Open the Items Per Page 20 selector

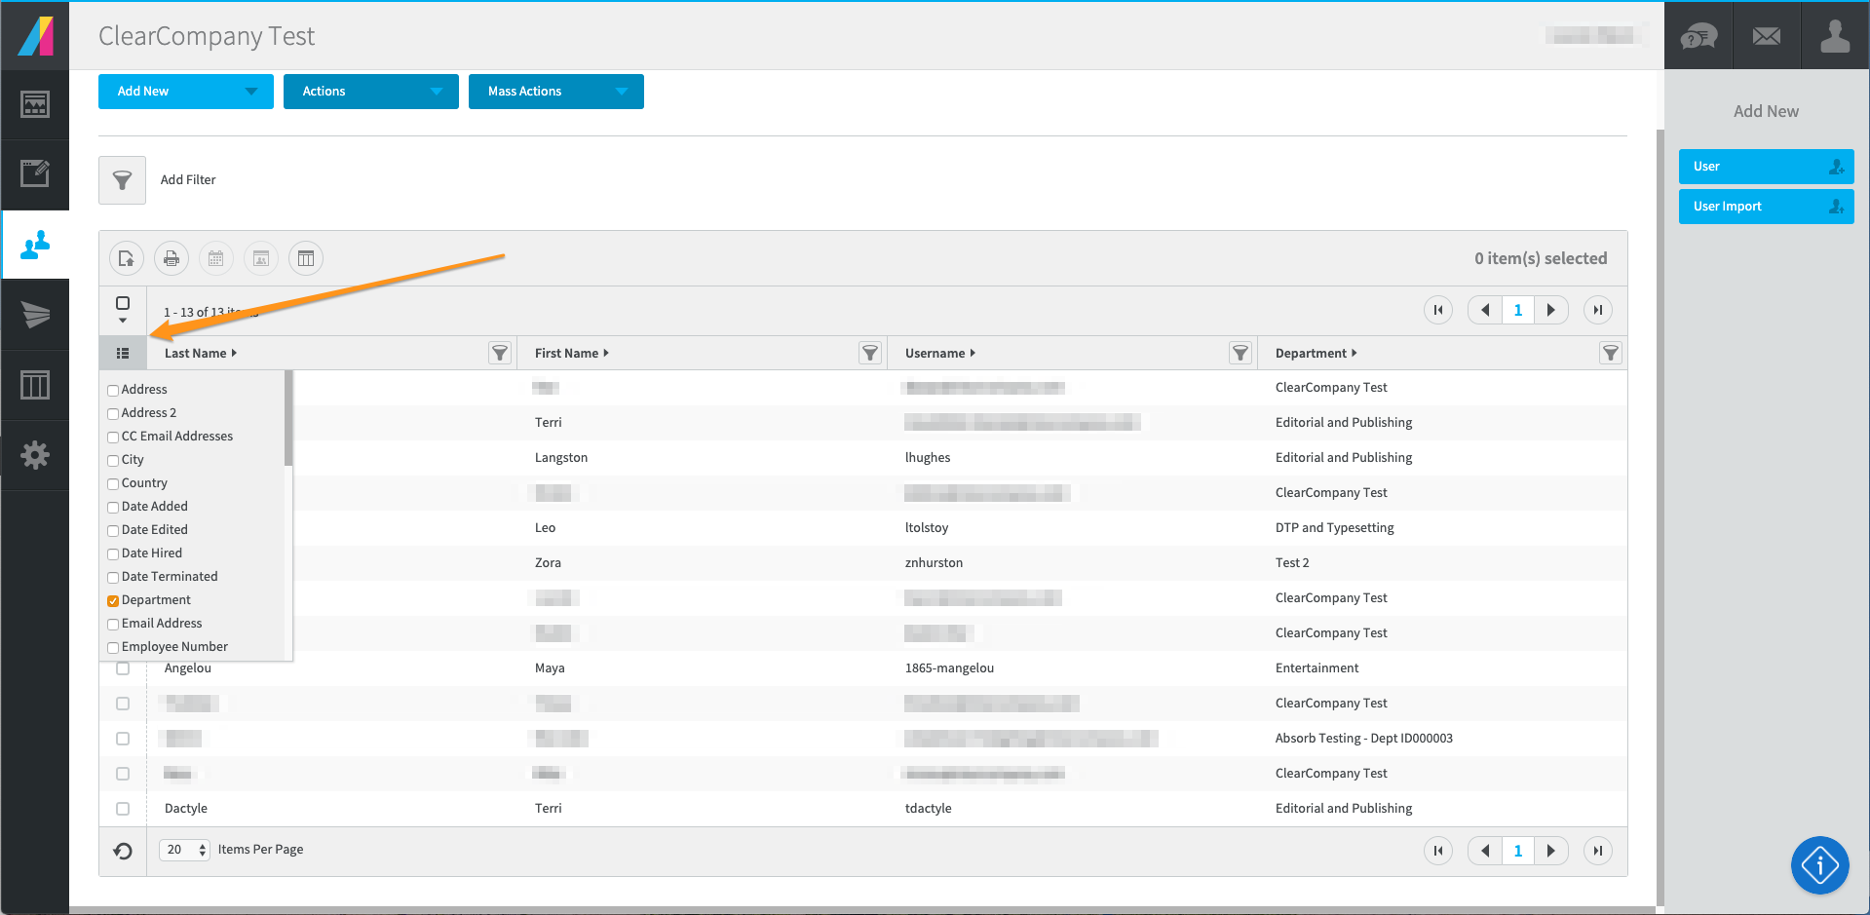click(x=184, y=850)
